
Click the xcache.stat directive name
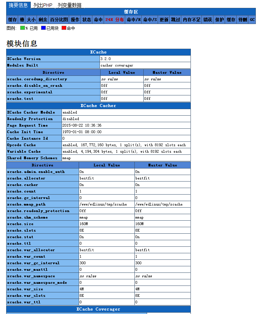coord(20,237)
